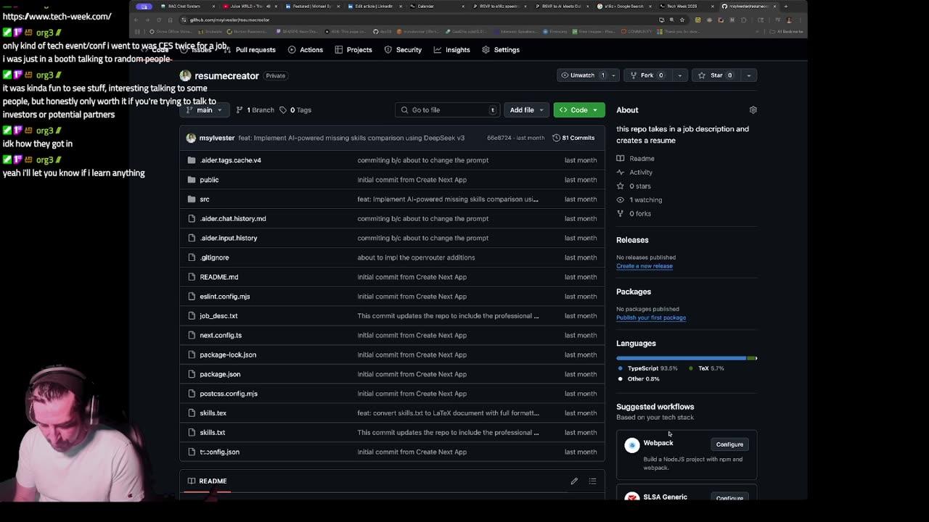Click the job_desc.txt file icon
929x522 pixels.
click(x=192, y=316)
